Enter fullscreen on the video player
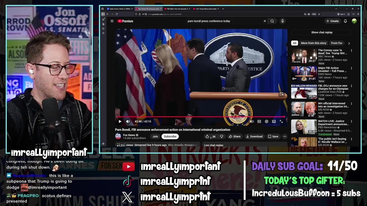The image size is (367, 206). [281, 122]
